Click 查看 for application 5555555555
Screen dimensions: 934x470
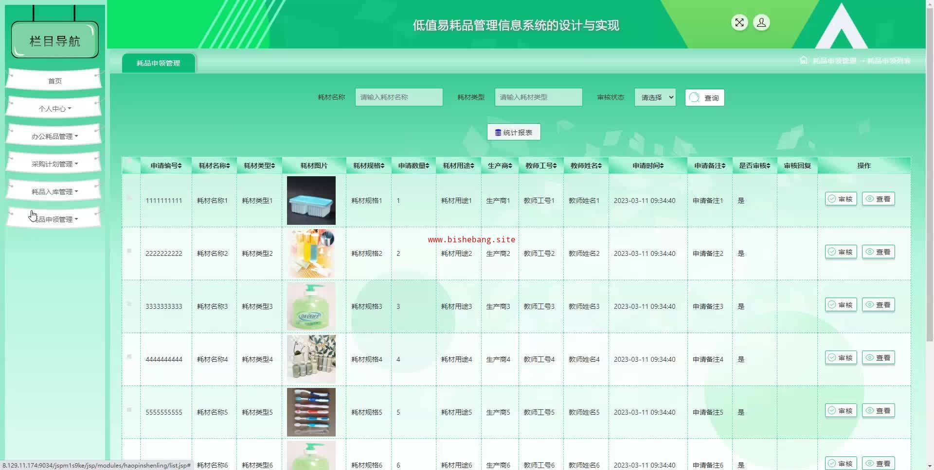coord(879,411)
